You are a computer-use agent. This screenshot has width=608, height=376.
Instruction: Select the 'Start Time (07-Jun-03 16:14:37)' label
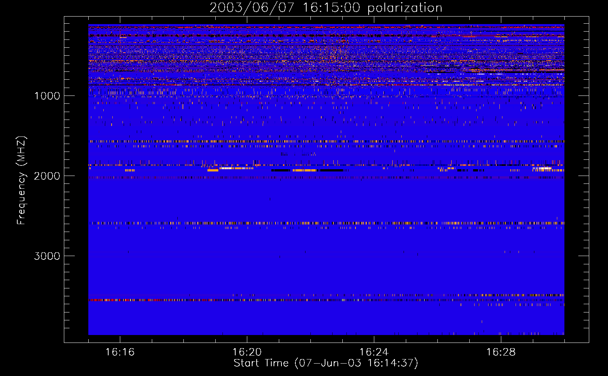coord(326,363)
